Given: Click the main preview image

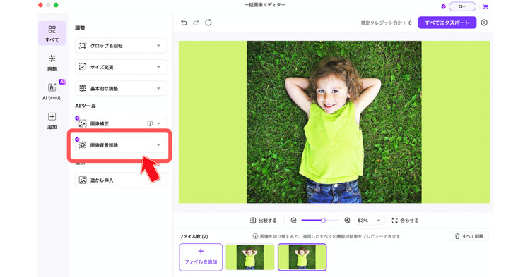Looking at the screenshot, I should click(334, 122).
